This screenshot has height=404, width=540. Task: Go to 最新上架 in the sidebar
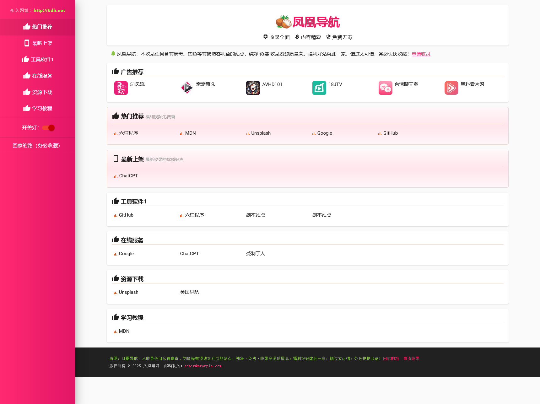[x=38, y=43]
